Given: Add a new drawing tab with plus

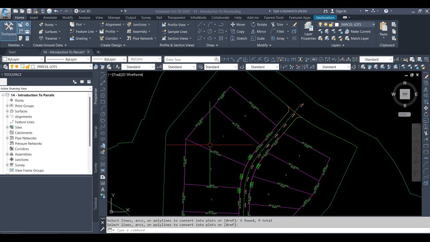Looking at the screenshot, I should [x=98, y=52].
